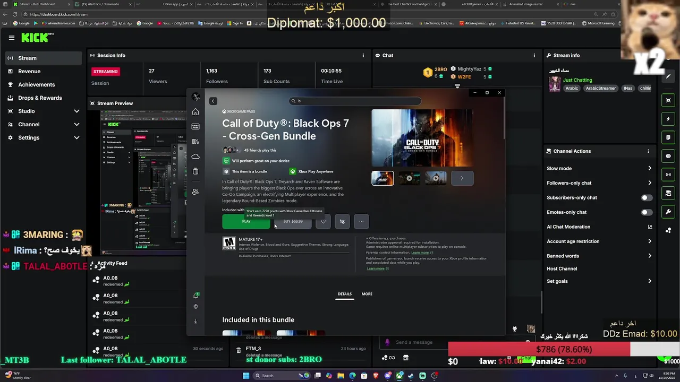680x382 pixels.
Task: Click the Arabic stream tag
Action: pos(572,89)
